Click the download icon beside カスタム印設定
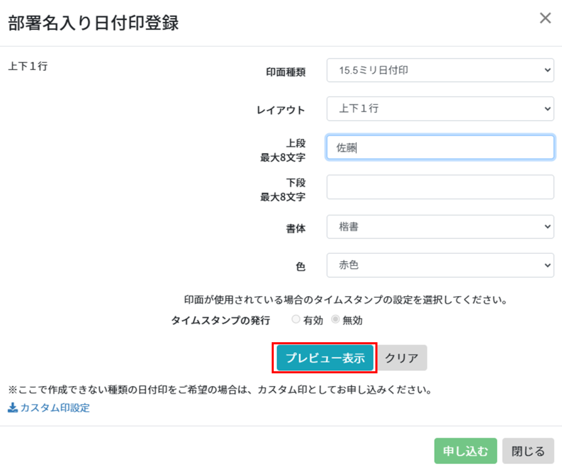The height and width of the screenshot is (469, 562). click(x=13, y=408)
